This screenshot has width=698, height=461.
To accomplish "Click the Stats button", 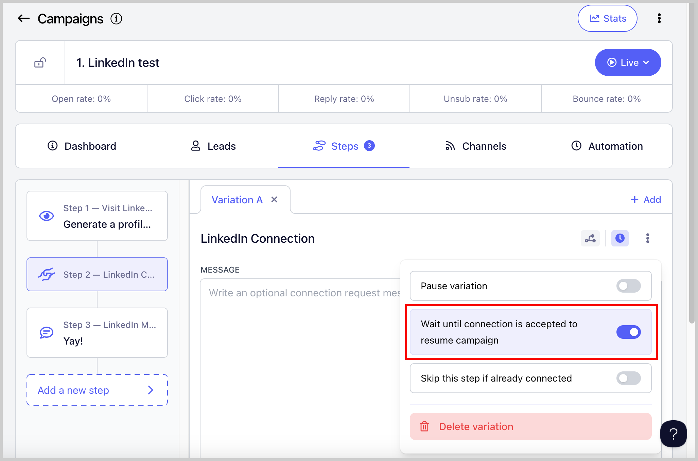I will click(607, 18).
